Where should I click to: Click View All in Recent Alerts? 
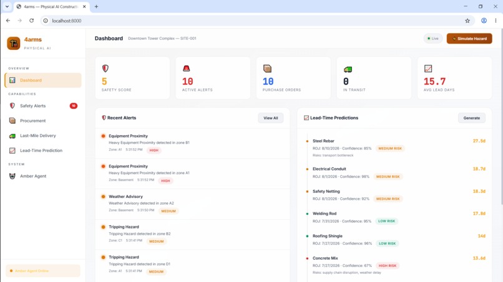(270, 118)
